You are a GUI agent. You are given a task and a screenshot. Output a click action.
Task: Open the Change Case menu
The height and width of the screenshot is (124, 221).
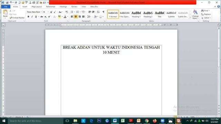tap(60, 12)
